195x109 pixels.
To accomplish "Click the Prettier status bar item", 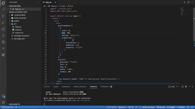I will (x=181, y=107).
